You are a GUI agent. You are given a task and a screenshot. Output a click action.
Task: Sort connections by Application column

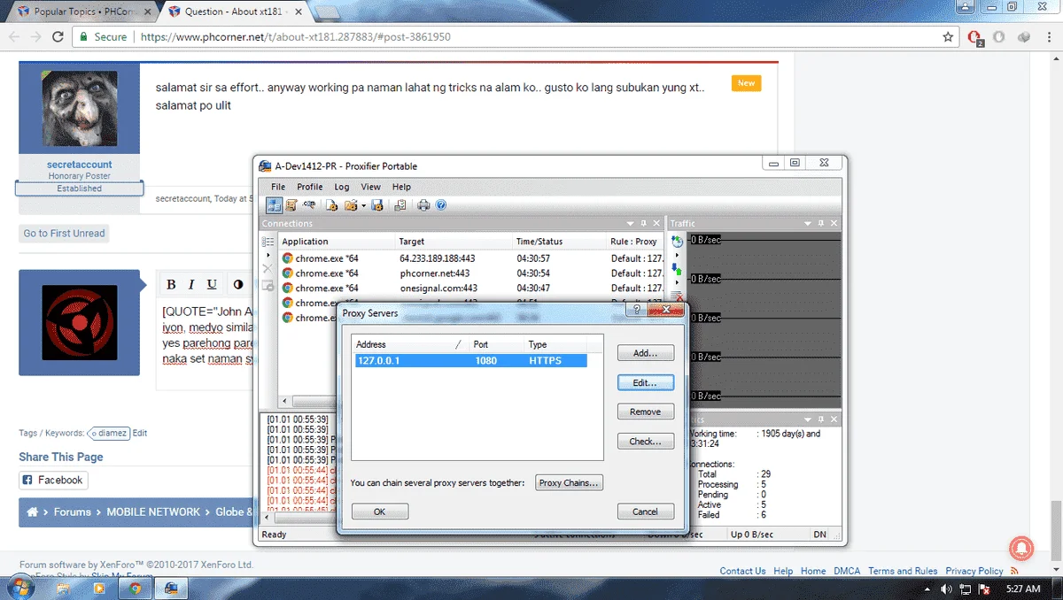[337, 242]
